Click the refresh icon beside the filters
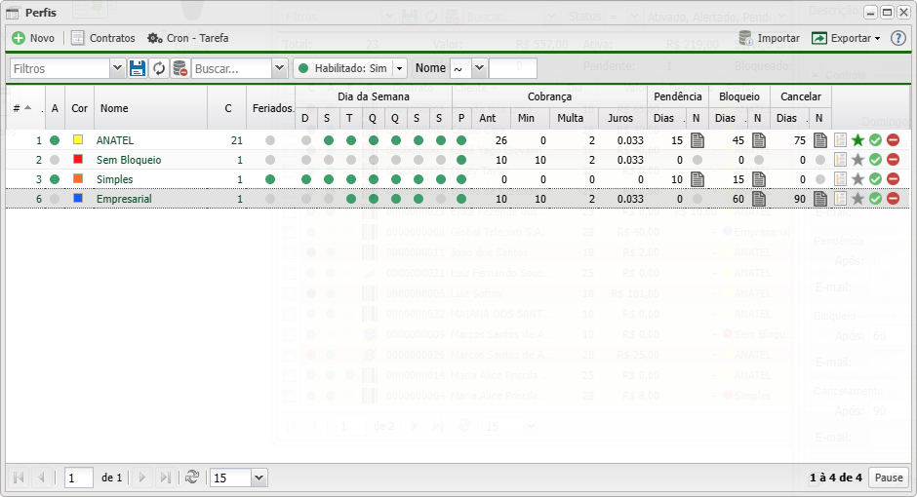The image size is (917, 497). click(159, 68)
